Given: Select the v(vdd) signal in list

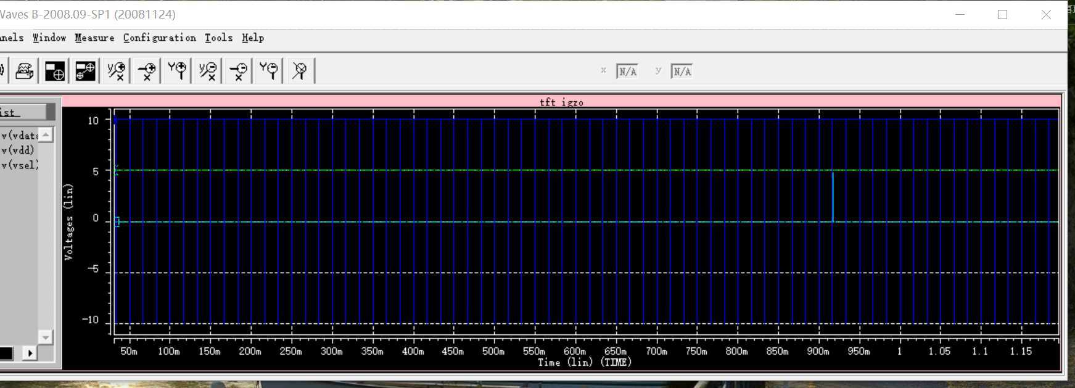Looking at the screenshot, I should [18, 150].
